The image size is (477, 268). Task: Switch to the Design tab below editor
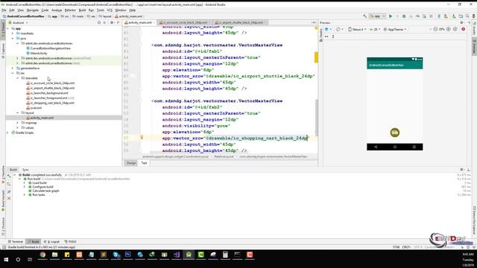click(x=131, y=163)
